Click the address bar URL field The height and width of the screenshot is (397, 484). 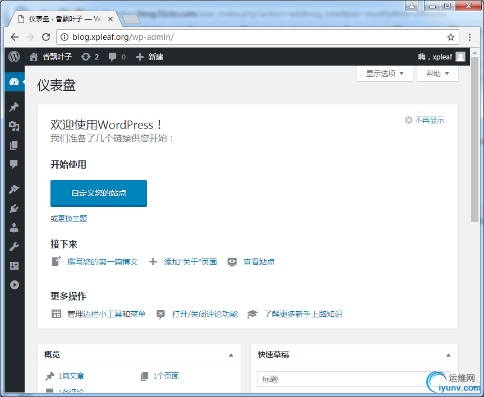pos(258,38)
